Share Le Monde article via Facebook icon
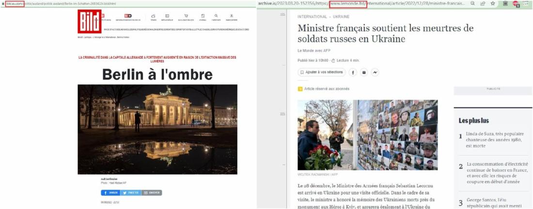533x209 pixels. (353, 72)
